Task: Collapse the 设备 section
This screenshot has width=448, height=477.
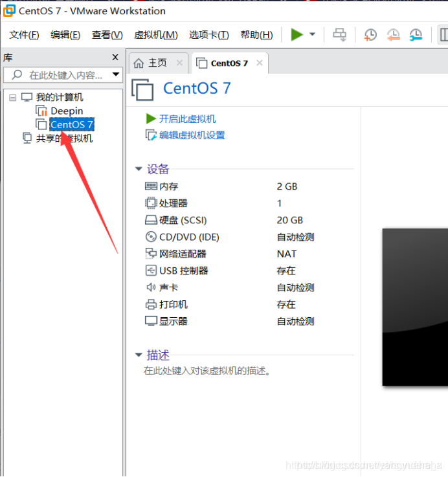Action: point(139,169)
